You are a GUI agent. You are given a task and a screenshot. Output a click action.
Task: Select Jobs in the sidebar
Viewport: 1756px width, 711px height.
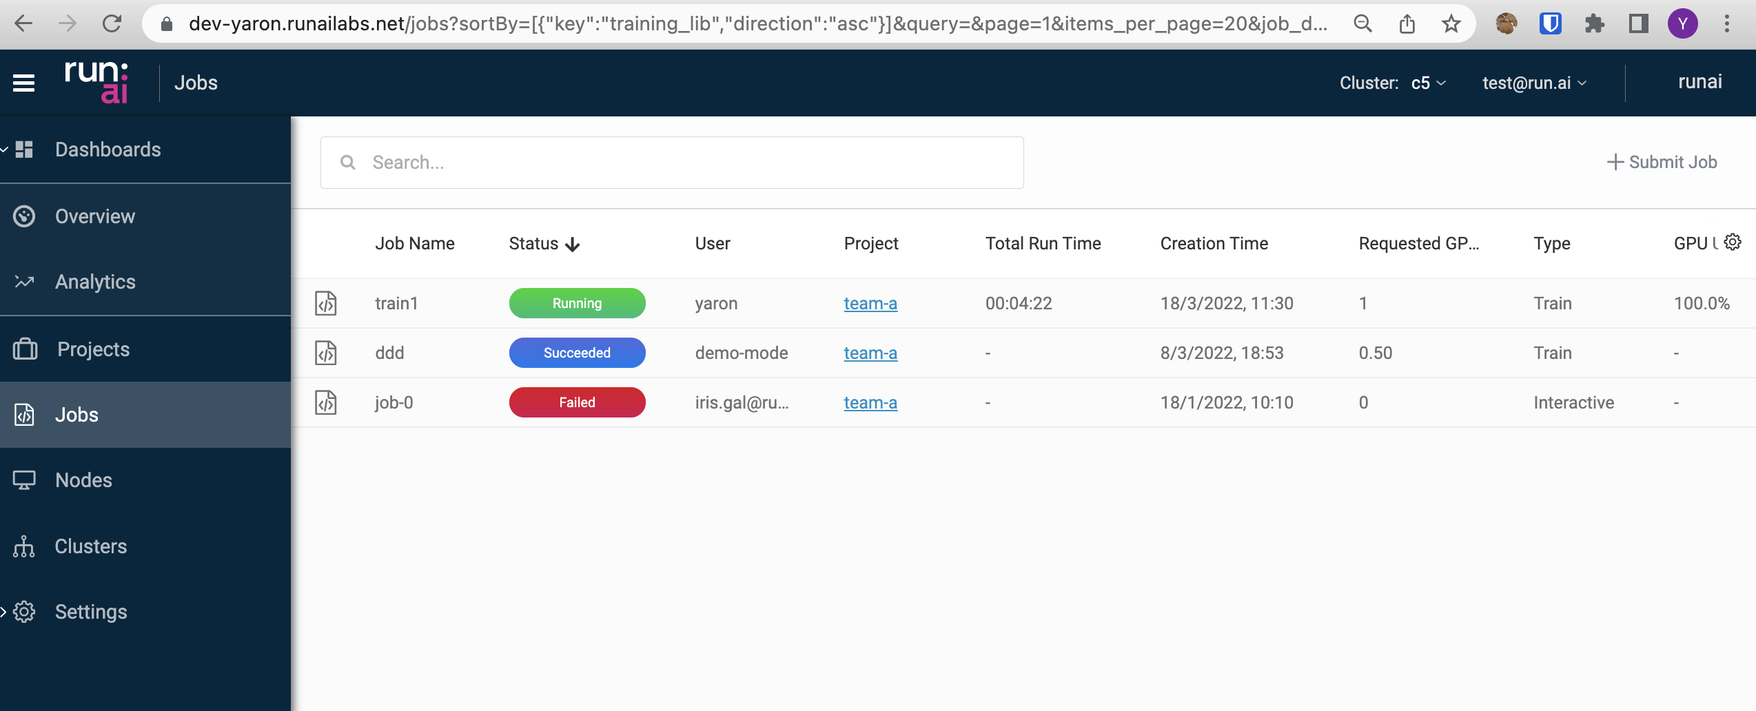pyautogui.click(x=145, y=415)
